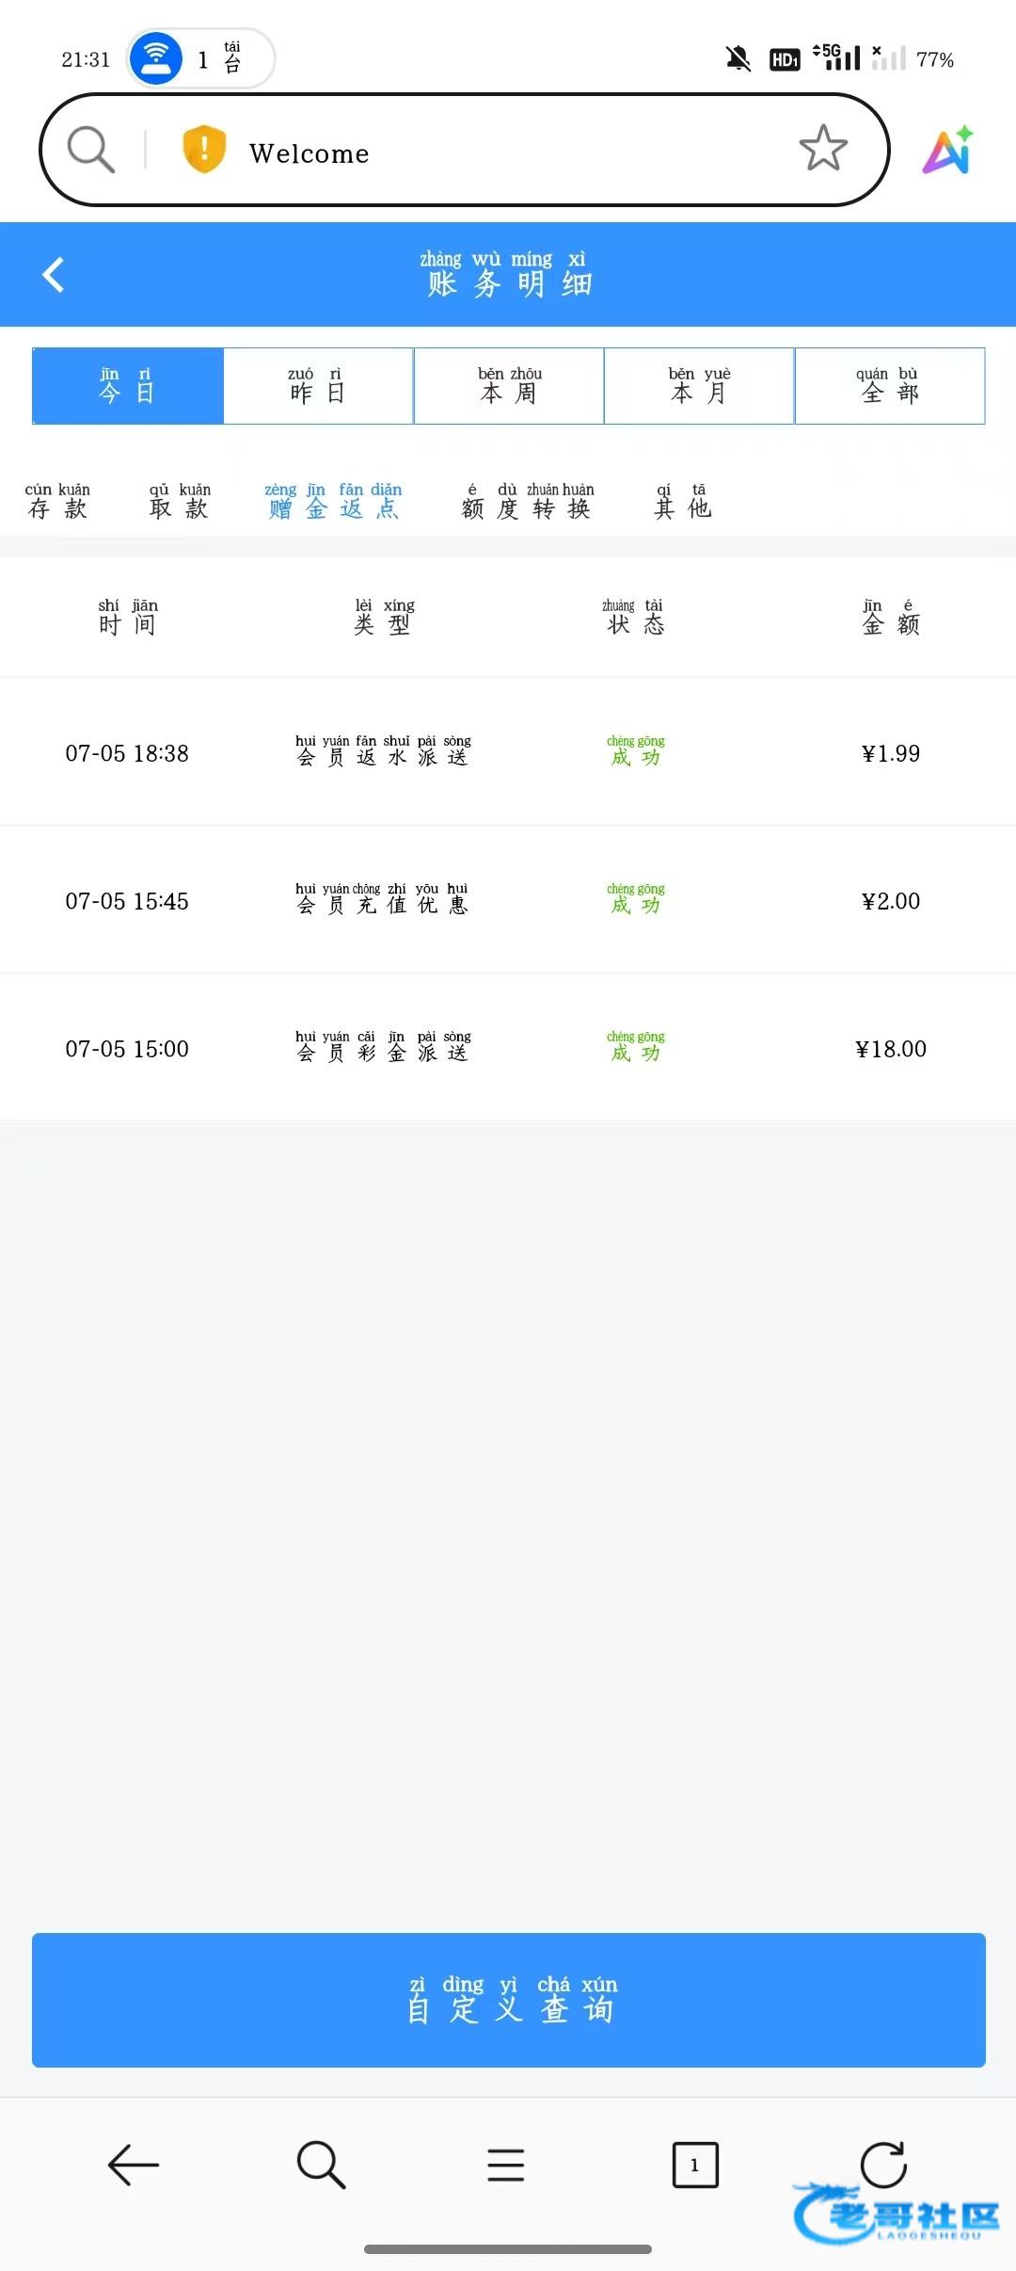Filter by 存款 category
This screenshot has width=1016, height=2271.
[x=57, y=502]
